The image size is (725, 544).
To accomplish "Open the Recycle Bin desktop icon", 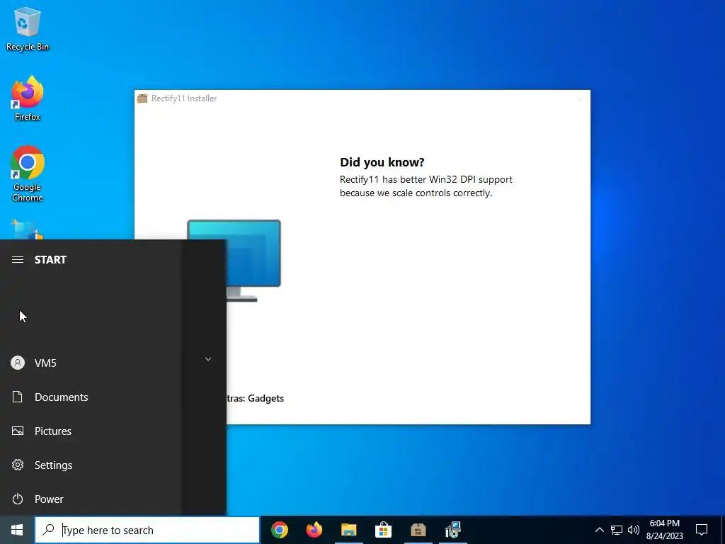I will 28,28.
